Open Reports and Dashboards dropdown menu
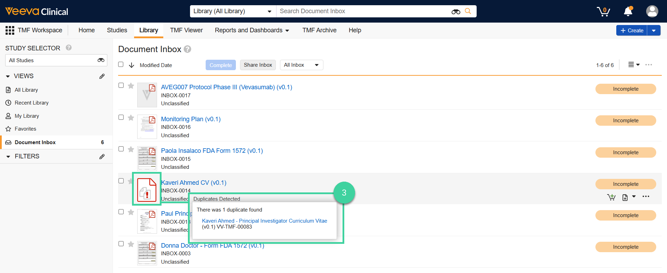 252,30
